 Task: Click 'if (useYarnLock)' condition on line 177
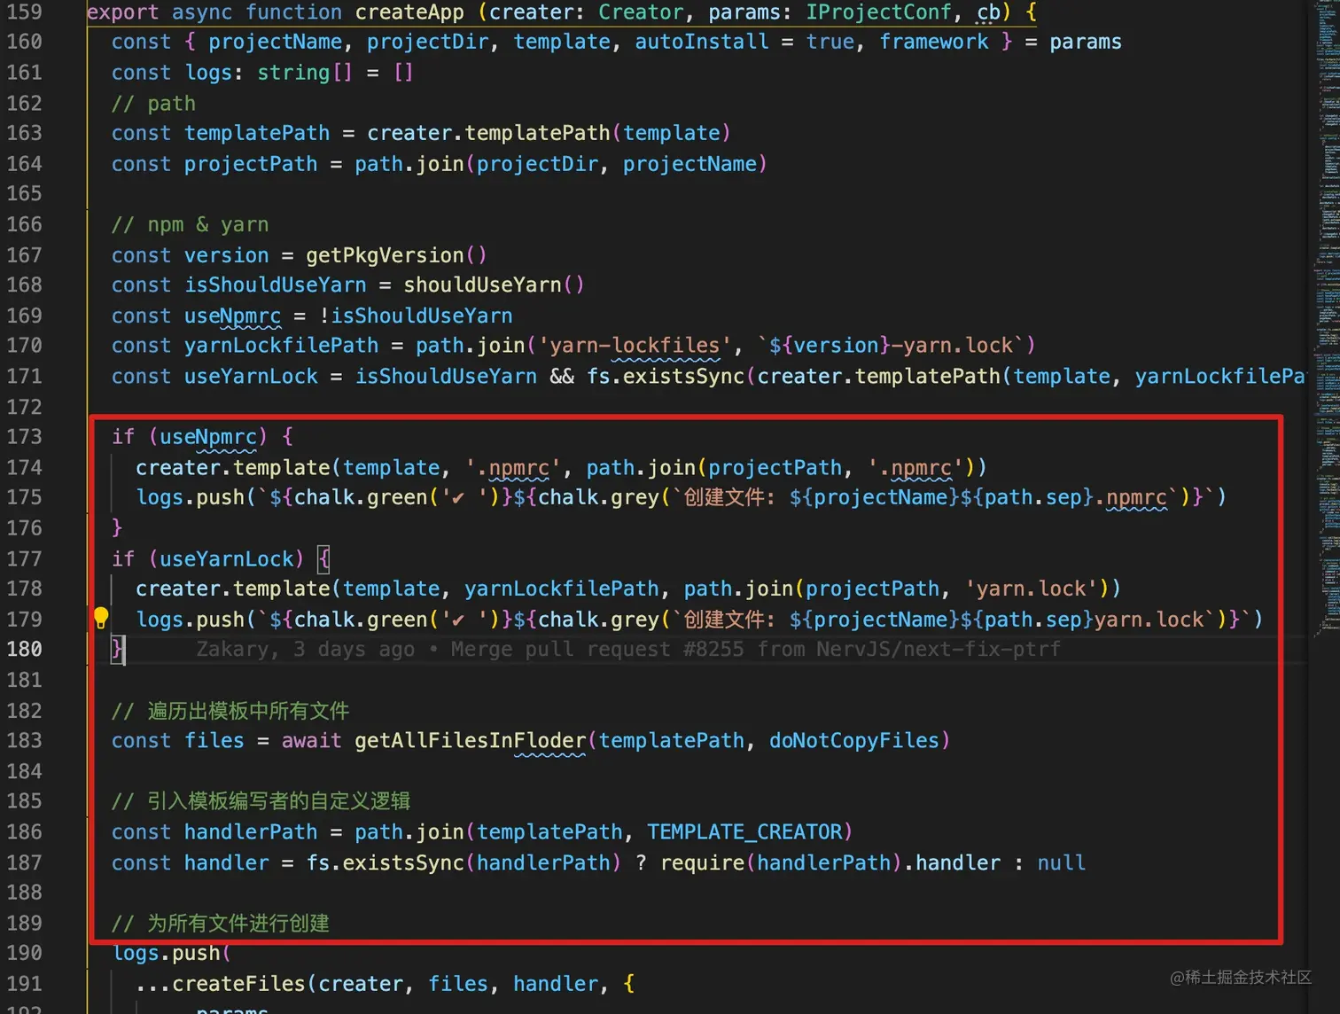tap(208, 559)
